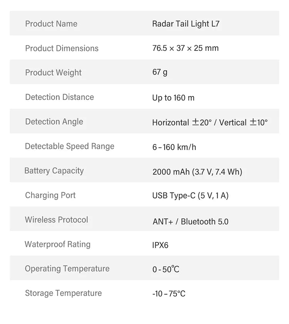
Task: Click the Battery Capacity label
Action: [54, 170]
